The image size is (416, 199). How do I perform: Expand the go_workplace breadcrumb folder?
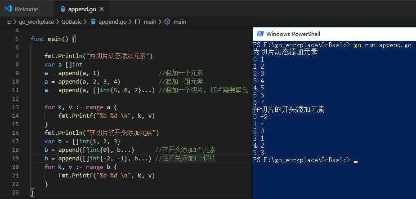tap(36, 22)
